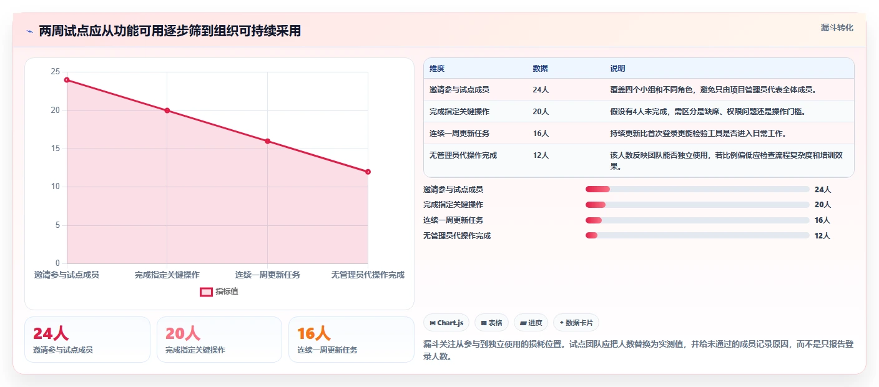
Task: Click the footer note starting 漏斗关注
Action: [x=638, y=350]
